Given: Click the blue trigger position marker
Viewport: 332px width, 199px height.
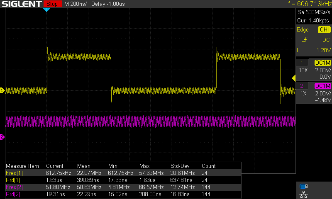Looking at the screenshot, I should point(46,10).
